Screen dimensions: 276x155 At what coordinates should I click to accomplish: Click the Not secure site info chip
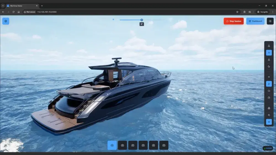(x=30, y=12)
